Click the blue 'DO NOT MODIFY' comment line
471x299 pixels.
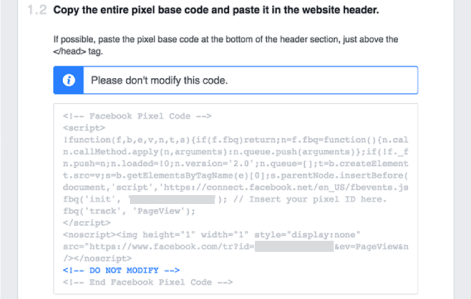(121, 270)
